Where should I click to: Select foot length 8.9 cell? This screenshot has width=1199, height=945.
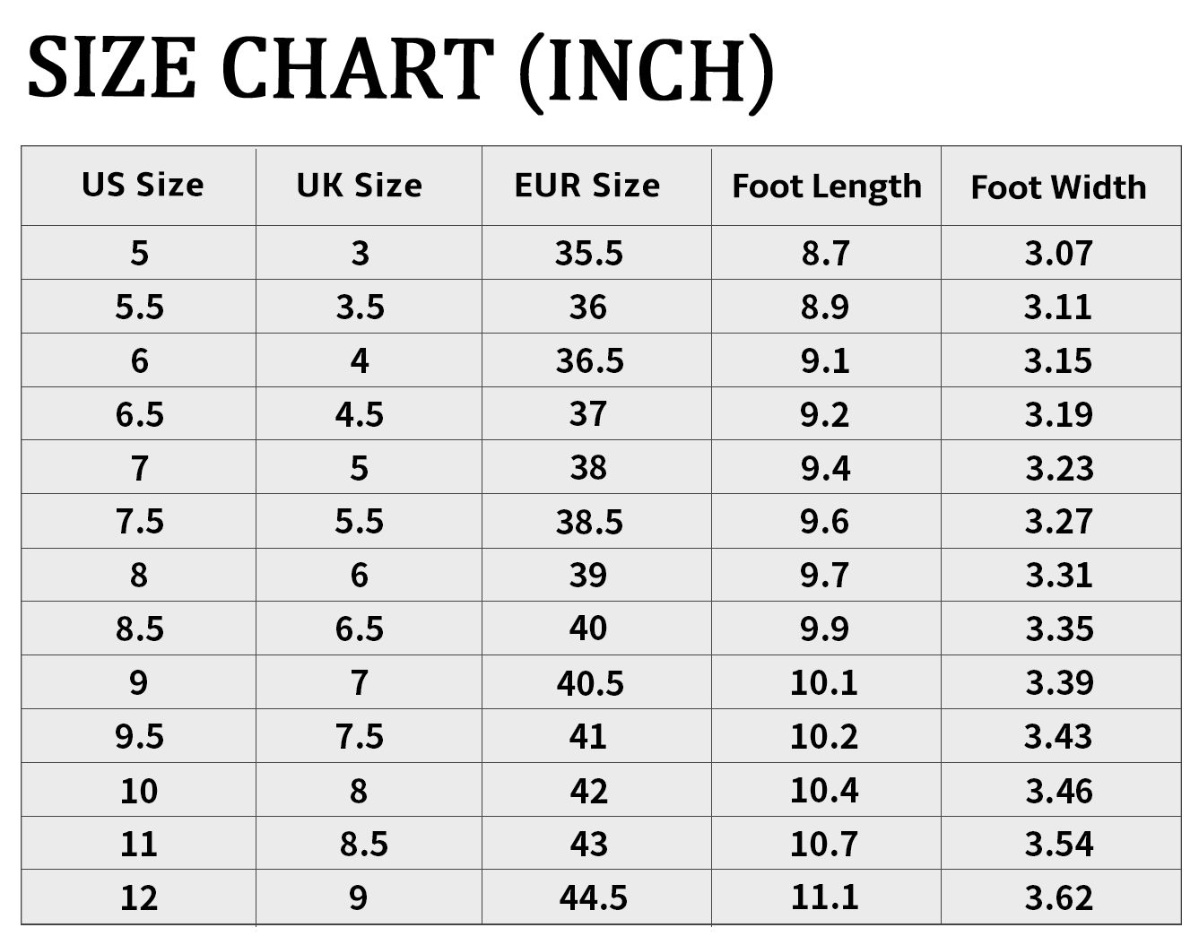coord(825,307)
